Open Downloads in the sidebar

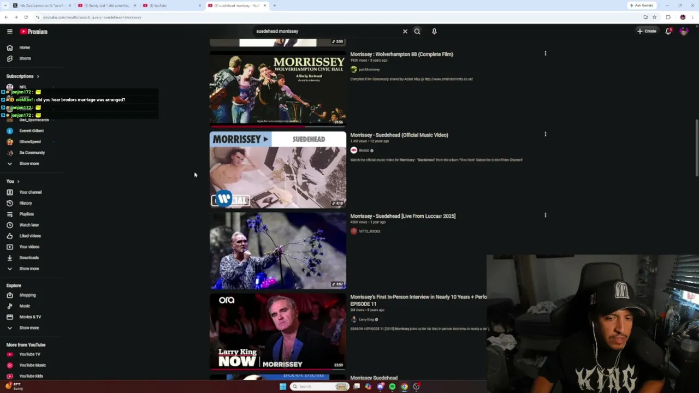29,258
